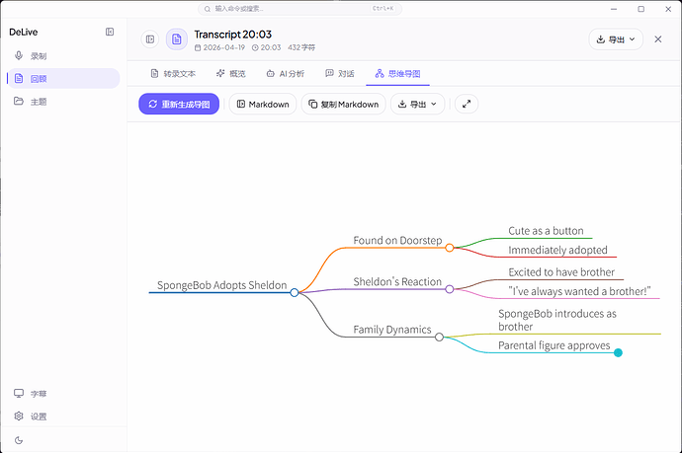The image size is (682, 453).
Task: Click the Ctrl+K shortcut badge
Action: tap(384, 8)
